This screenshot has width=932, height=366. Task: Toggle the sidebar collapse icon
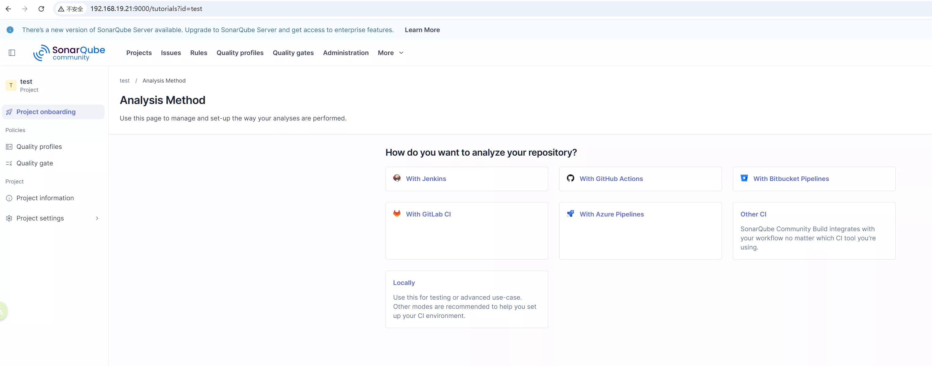point(12,53)
